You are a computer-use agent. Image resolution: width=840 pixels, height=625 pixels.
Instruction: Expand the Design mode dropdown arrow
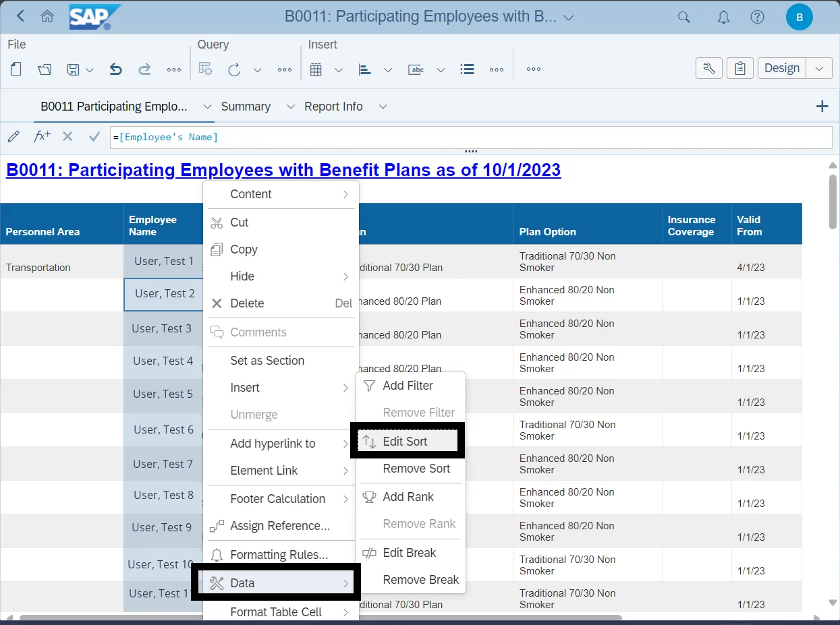(x=819, y=68)
